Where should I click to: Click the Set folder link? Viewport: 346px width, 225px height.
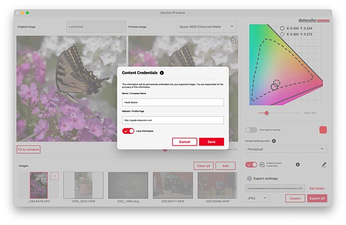click(x=317, y=188)
